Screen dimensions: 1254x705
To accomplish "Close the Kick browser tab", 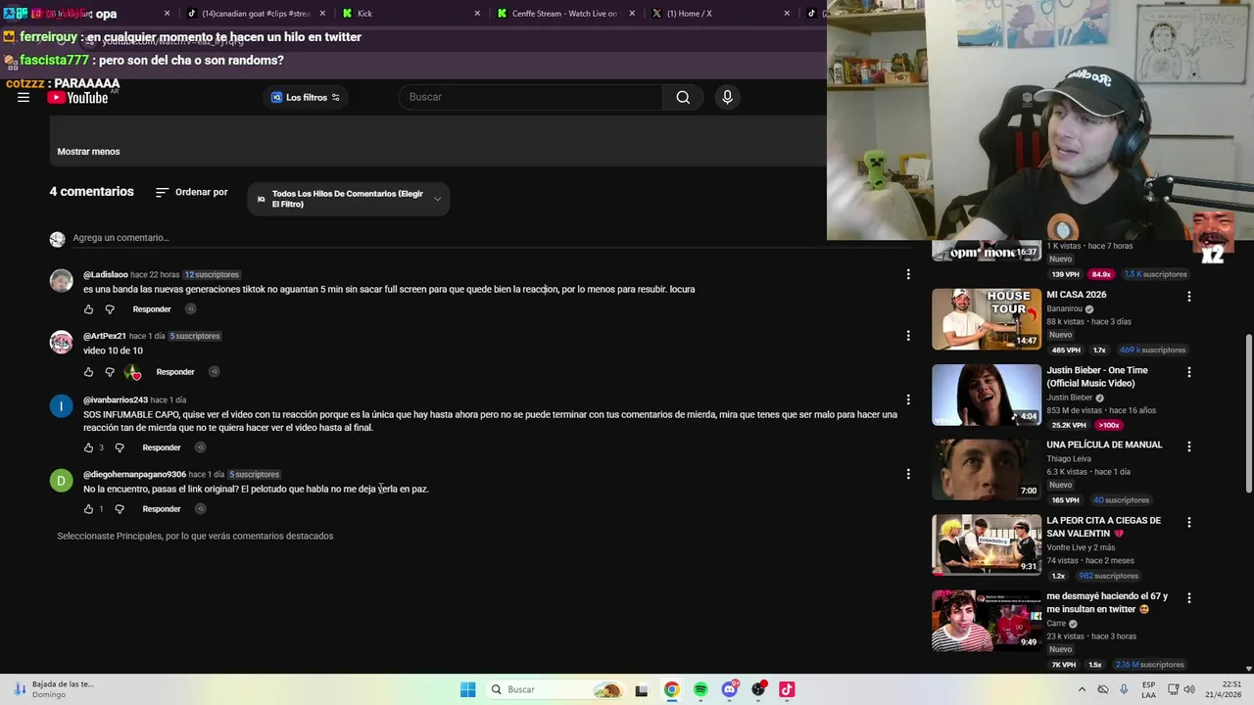I will coord(477,14).
